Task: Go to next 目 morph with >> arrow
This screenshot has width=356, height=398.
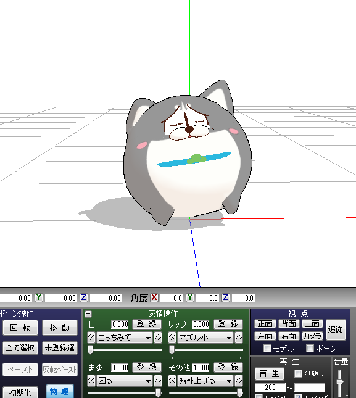Action: click(x=158, y=338)
